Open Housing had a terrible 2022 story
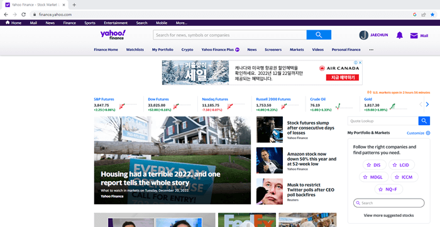 coord(160,179)
